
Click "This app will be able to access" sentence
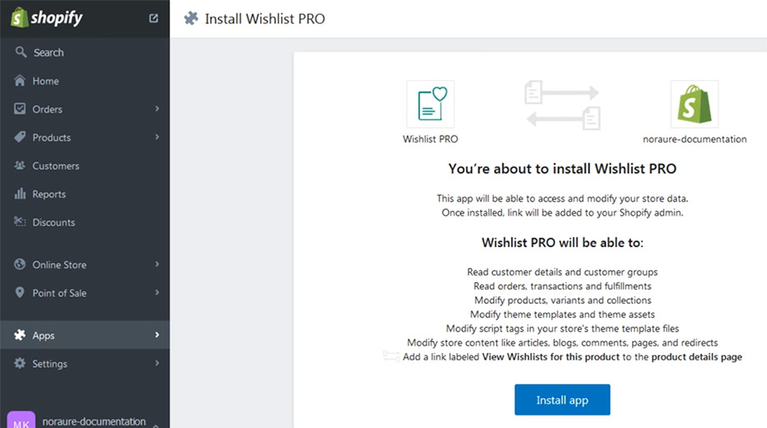coord(563,198)
